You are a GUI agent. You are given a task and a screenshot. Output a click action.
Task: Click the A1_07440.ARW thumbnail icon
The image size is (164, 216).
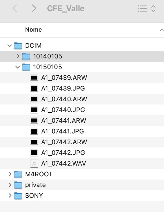[x=34, y=99]
